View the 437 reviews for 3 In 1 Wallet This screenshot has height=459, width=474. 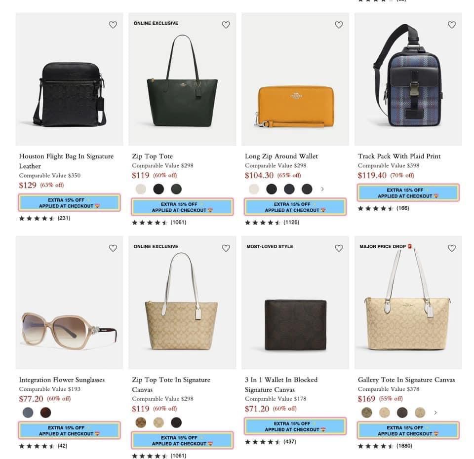pos(289,442)
